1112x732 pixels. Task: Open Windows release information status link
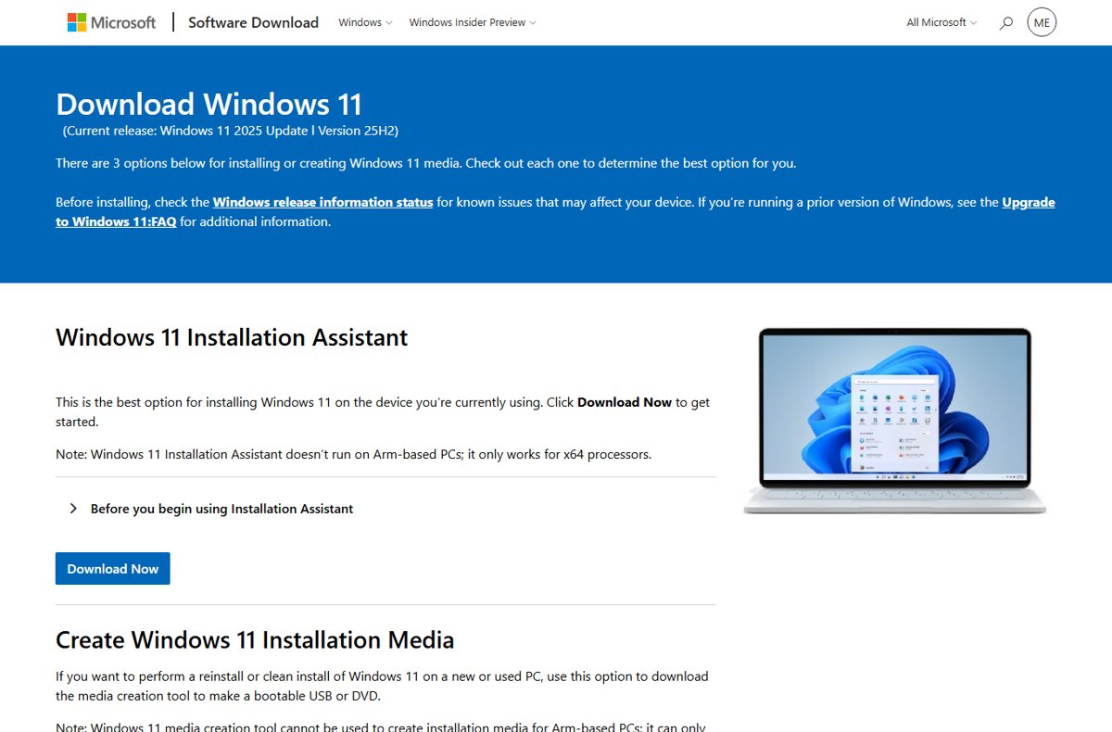coord(323,202)
